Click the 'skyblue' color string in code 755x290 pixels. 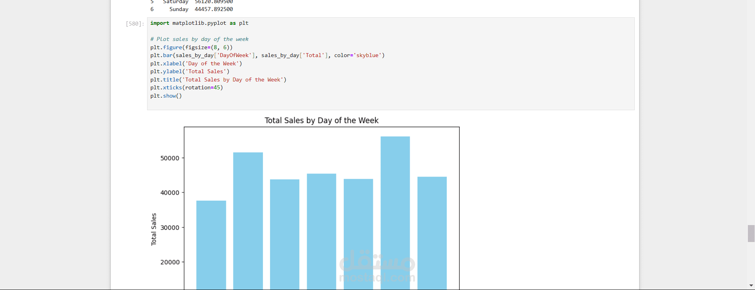(x=369, y=55)
